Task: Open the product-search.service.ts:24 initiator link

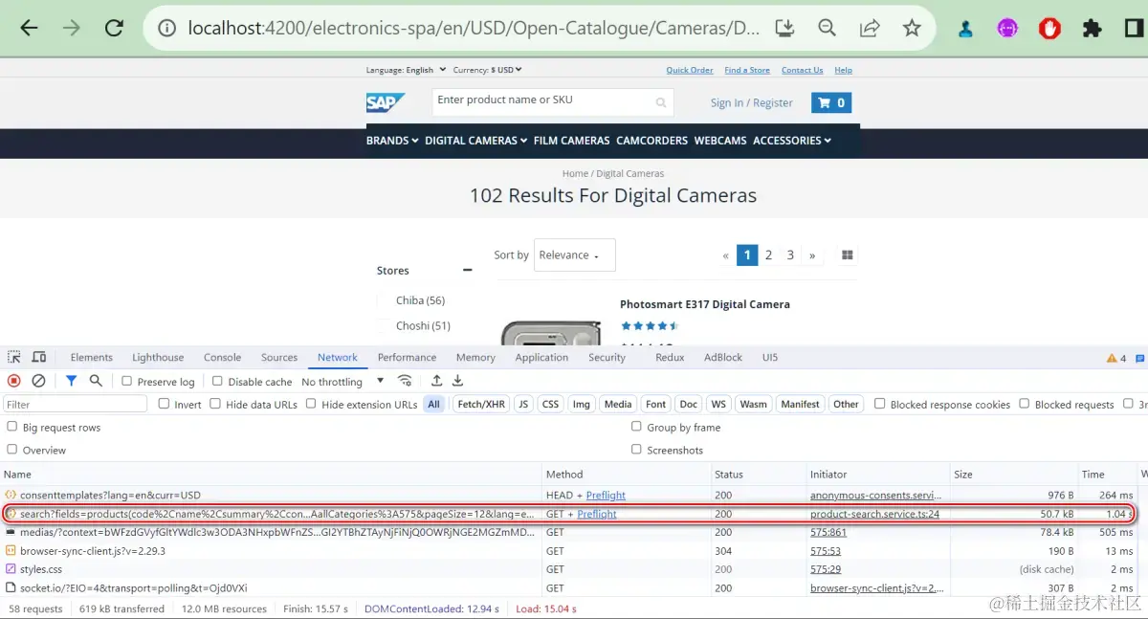Action: (874, 514)
